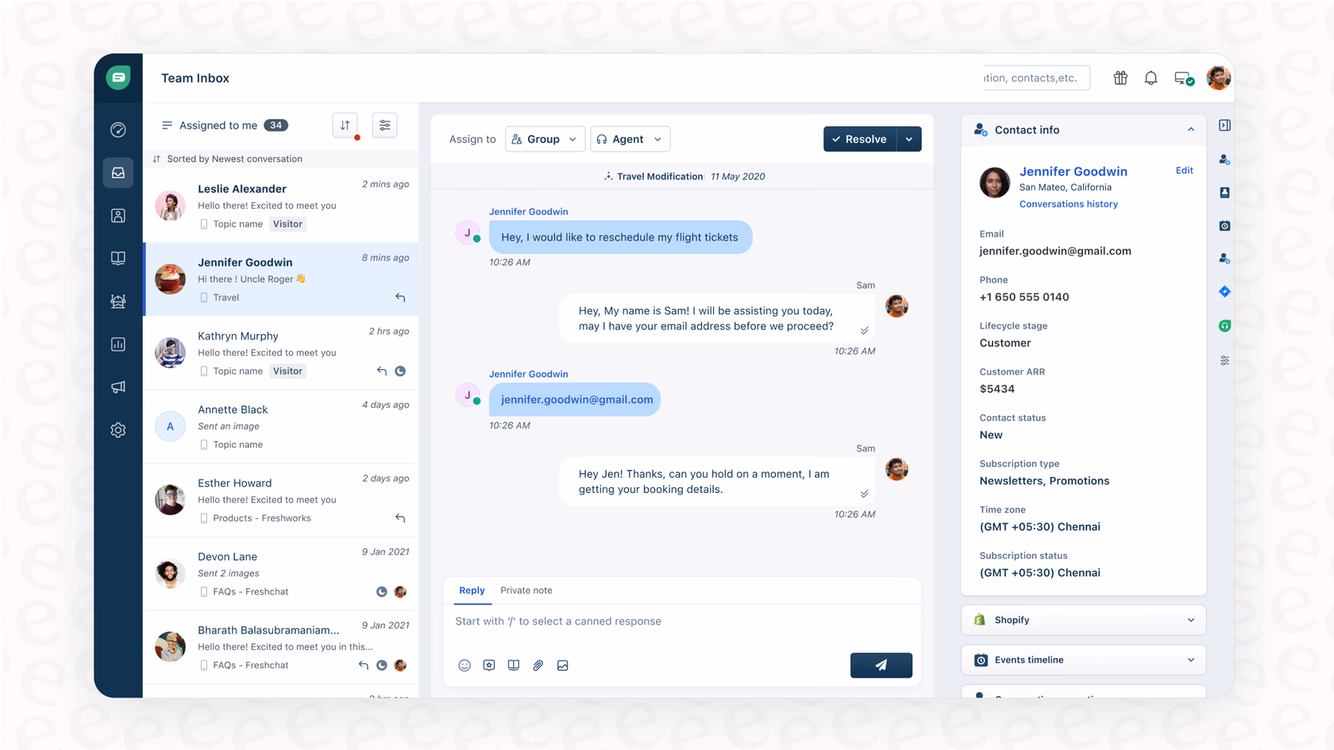Open the Reports chart icon in sidebar
The width and height of the screenshot is (1334, 750).
tap(118, 344)
